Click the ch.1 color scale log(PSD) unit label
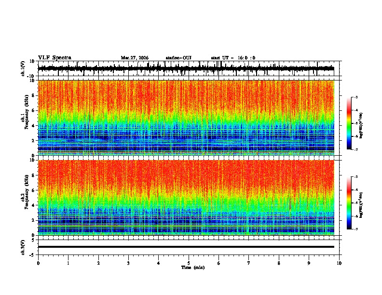 click(361, 125)
